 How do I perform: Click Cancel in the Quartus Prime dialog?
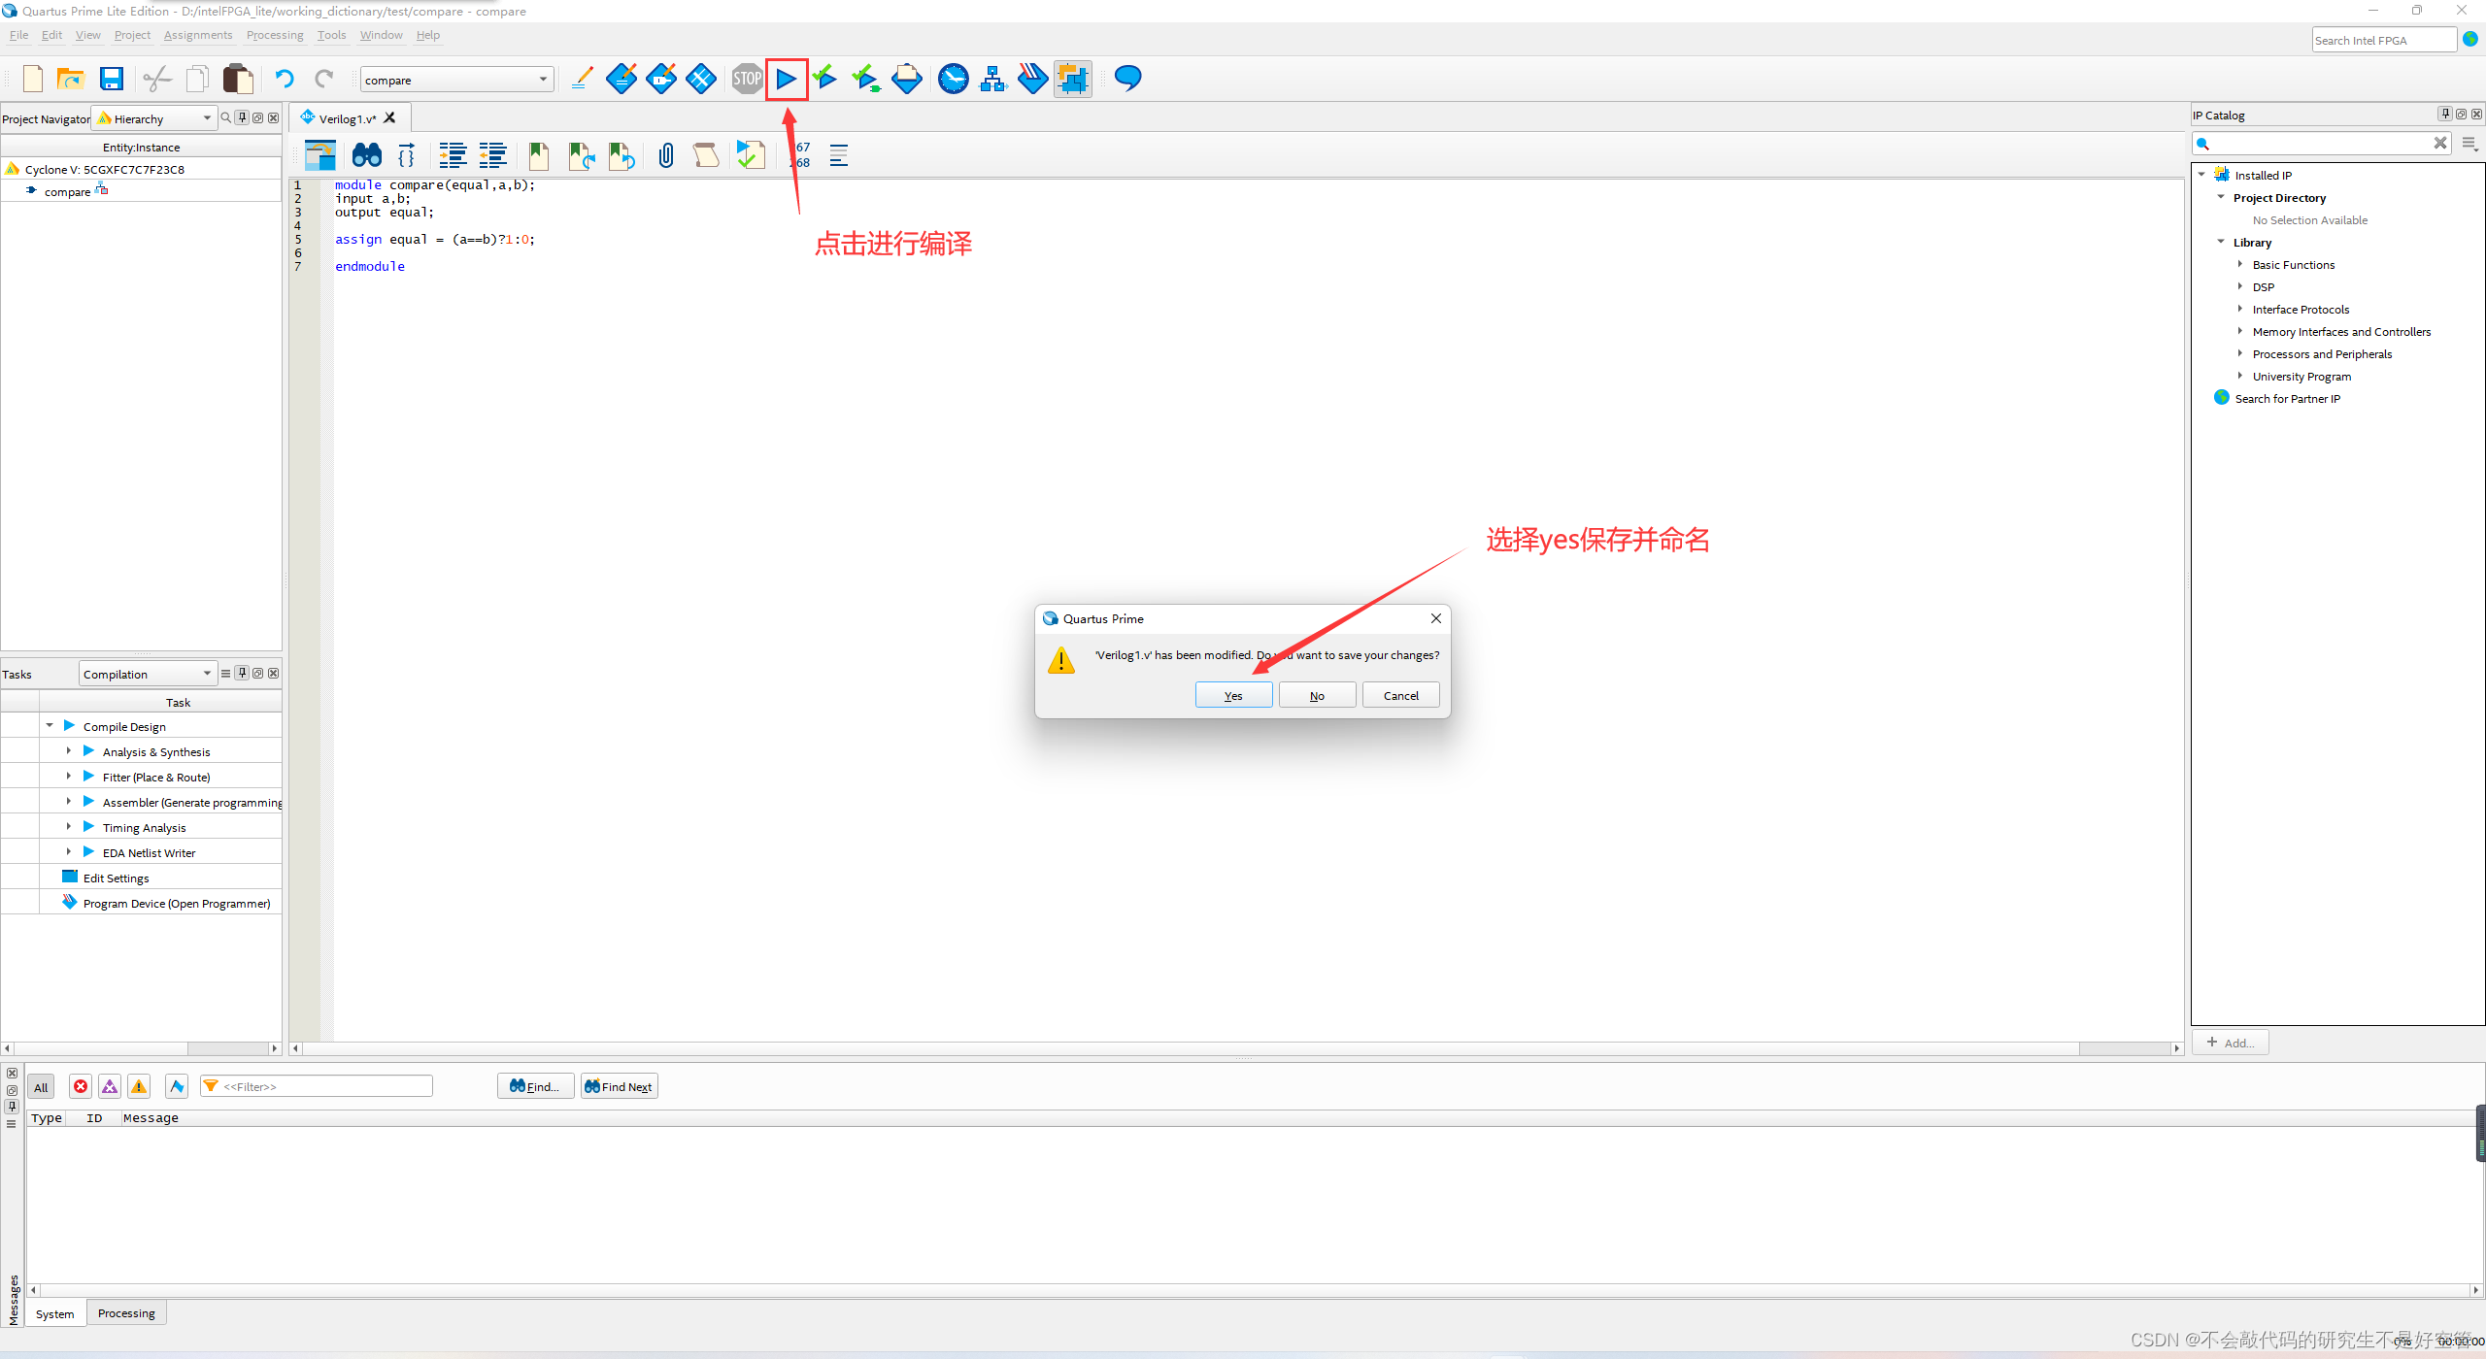point(1400,695)
